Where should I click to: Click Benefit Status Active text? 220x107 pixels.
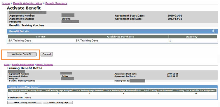pos(20,98)
